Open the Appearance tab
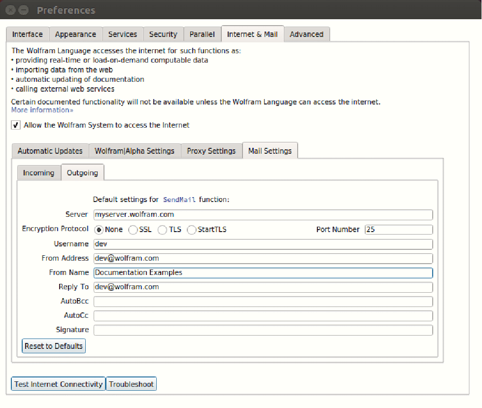Screen dimensions: 482x408 (75, 34)
